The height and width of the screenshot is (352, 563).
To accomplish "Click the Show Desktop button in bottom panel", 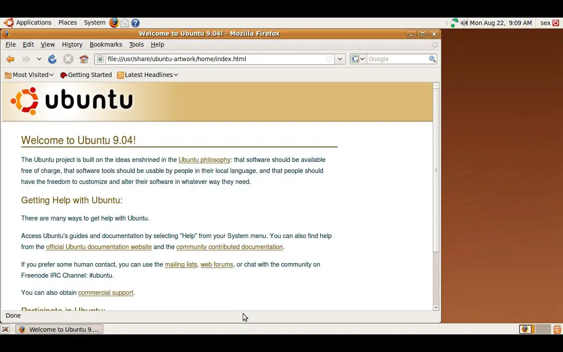I will (5, 329).
